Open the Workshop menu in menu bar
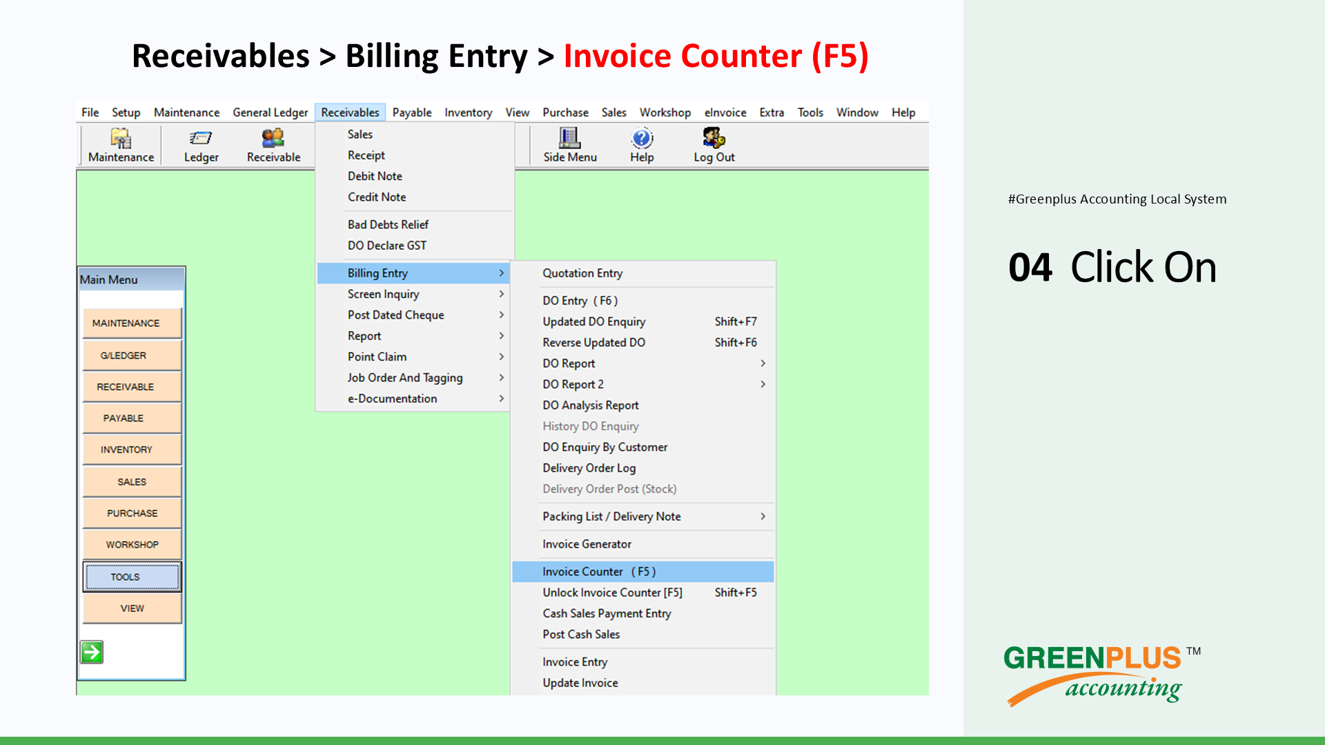 click(665, 112)
